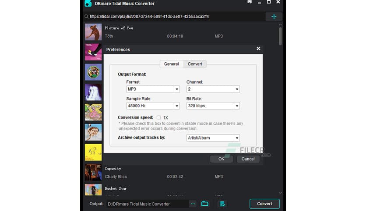Switch to the General tab

(171, 64)
